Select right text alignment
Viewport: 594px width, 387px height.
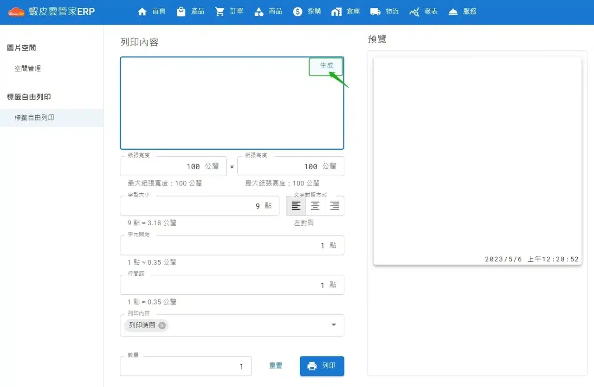(335, 206)
